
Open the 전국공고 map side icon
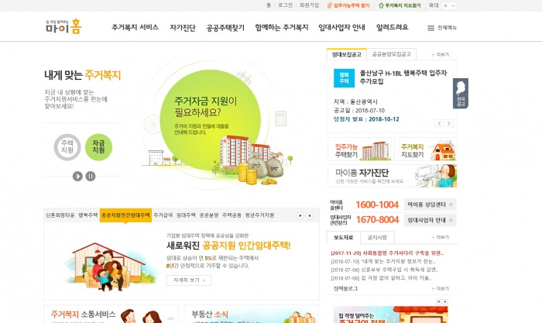[x=461, y=94]
